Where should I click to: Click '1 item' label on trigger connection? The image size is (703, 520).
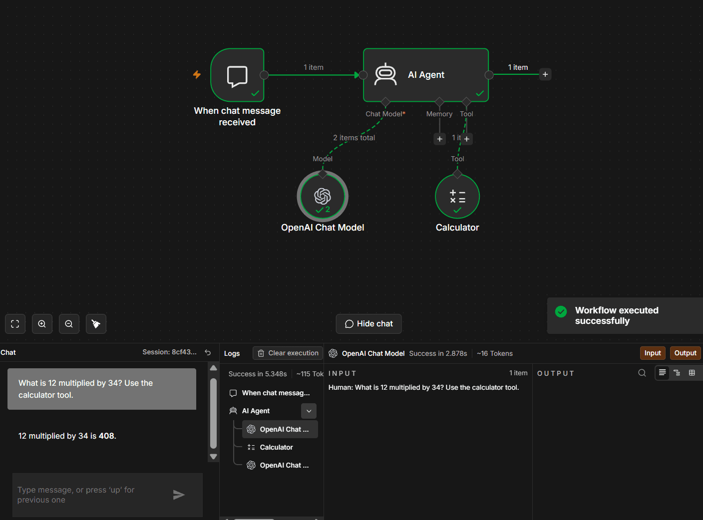pyautogui.click(x=314, y=67)
